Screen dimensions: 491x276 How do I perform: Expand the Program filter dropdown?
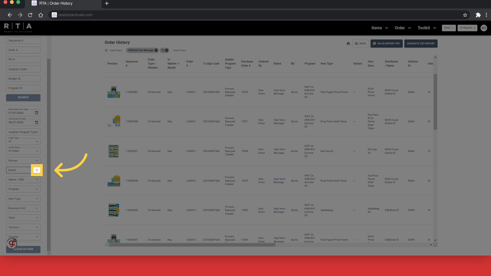pyautogui.click(x=23, y=189)
